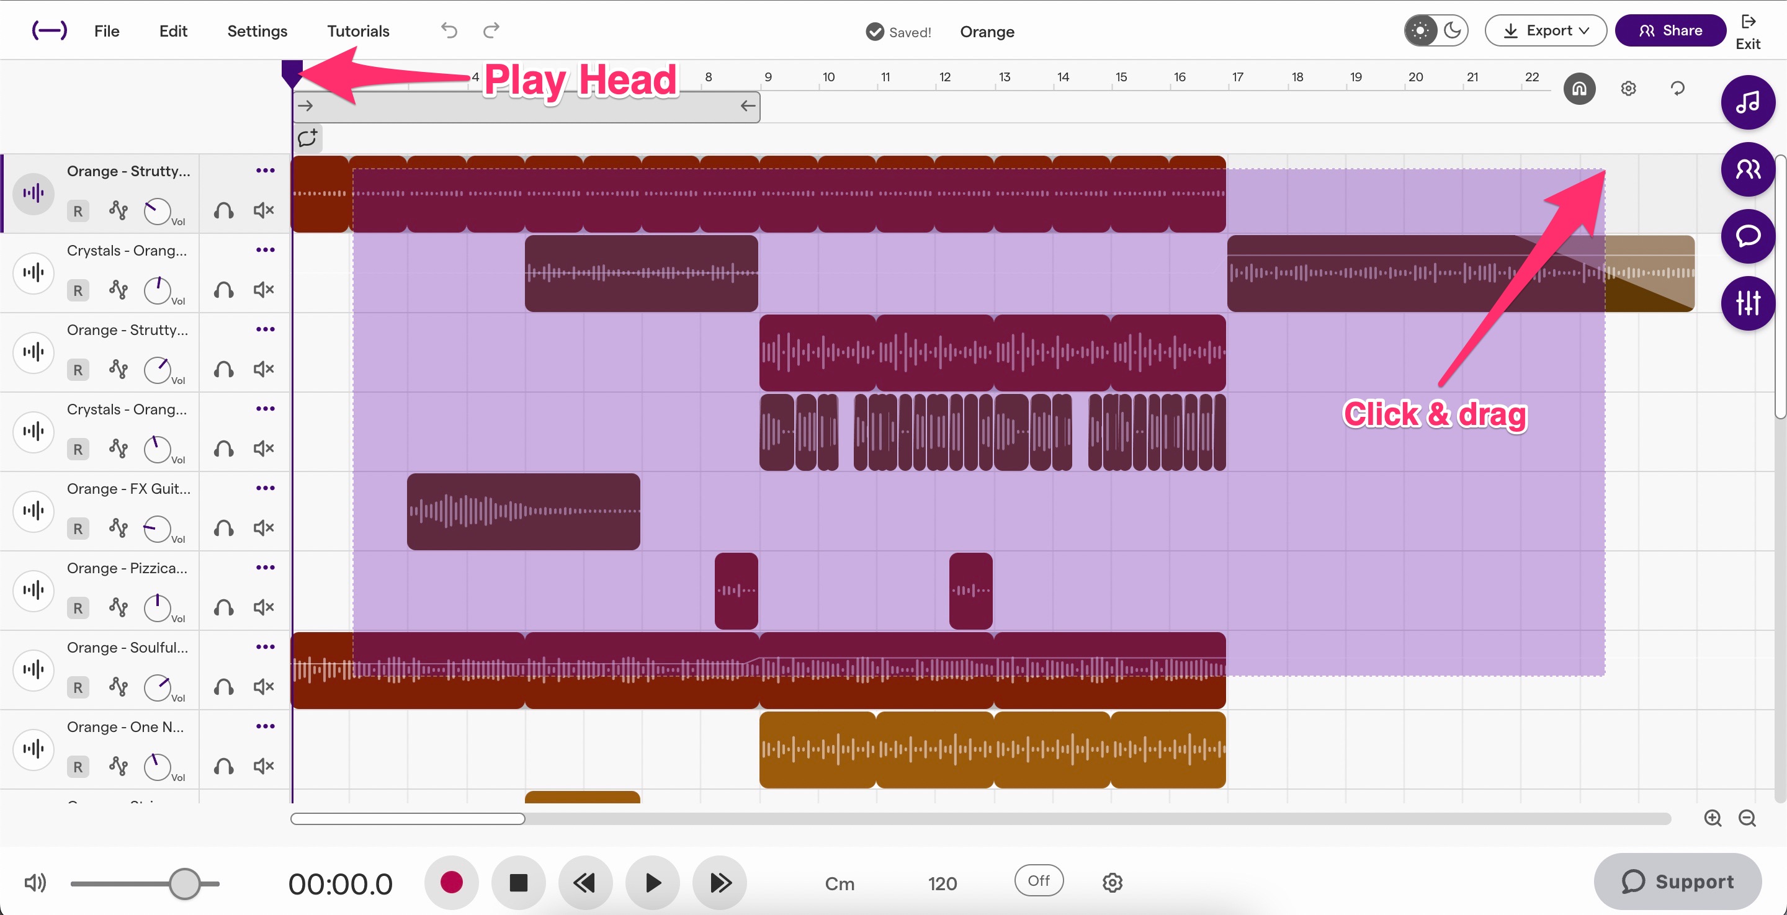Viewport: 1787px width, 915px height.
Task: Open options for first Crystals - Orang track
Action: click(265, 250)
